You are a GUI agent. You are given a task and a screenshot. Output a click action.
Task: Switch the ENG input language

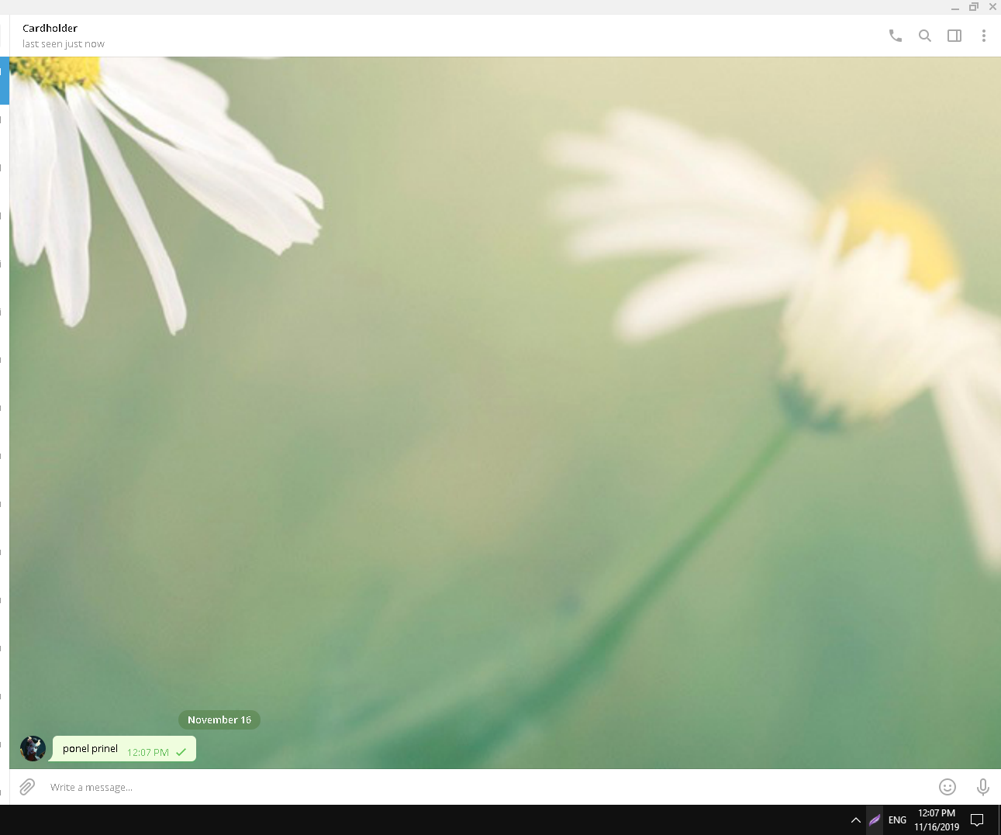(x=897, y=820)
